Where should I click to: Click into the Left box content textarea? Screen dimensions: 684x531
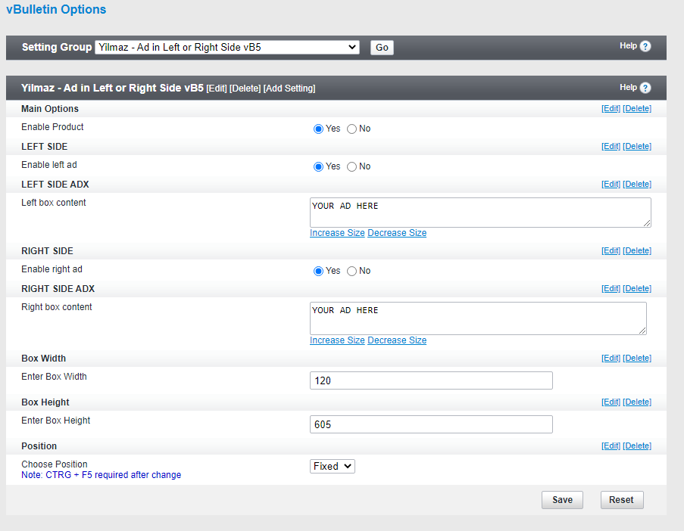[x=480, y=213]
